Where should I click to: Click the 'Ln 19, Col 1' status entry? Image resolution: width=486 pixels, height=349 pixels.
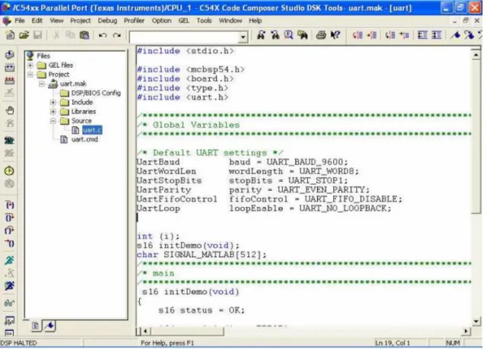pyautogui.click(x=392, y=343)
